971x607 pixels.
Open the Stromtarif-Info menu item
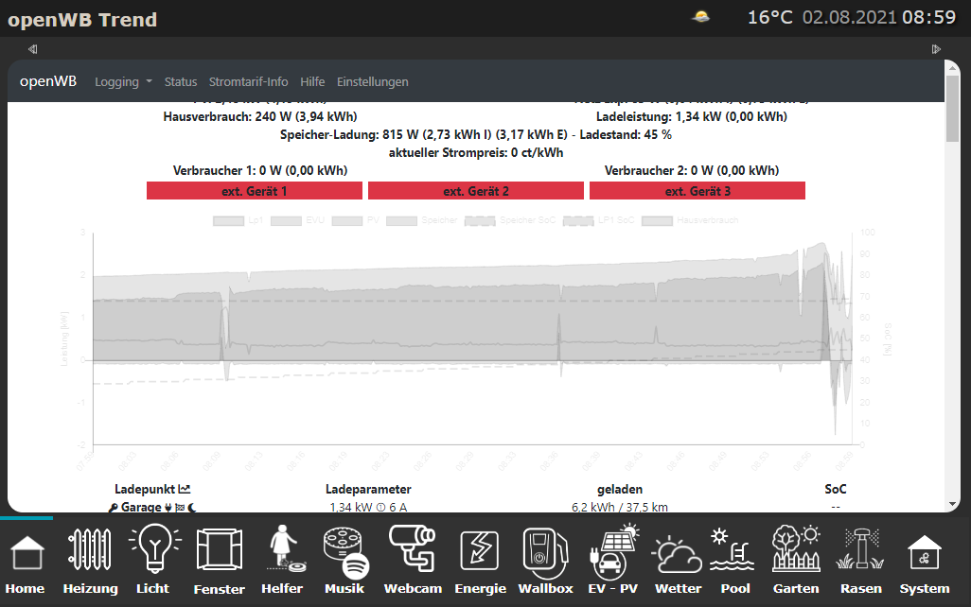tap(248, 82)
